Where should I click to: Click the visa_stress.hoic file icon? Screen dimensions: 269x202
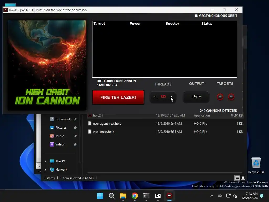click(90, 132)
